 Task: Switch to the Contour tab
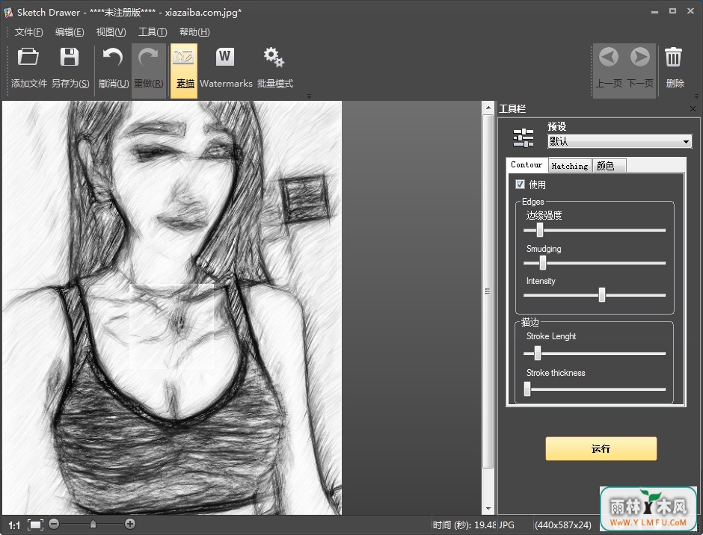(527, 164)
